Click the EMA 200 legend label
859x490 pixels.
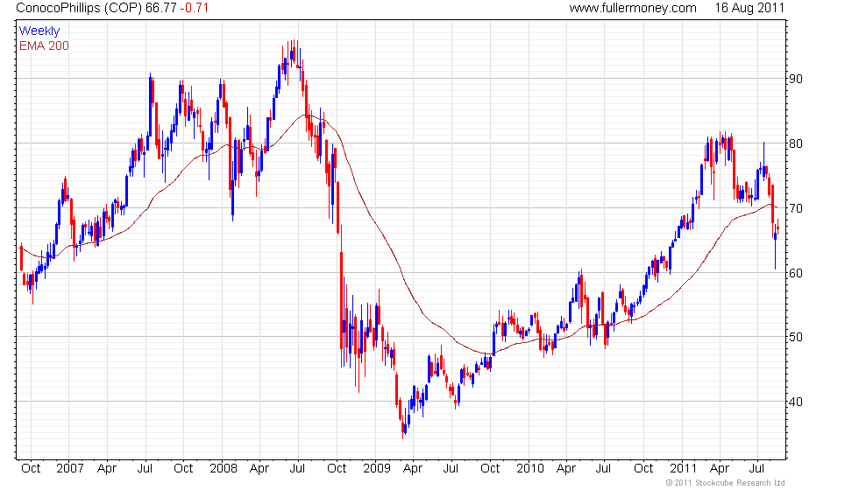pyautogui.click(x=45, y=45)
